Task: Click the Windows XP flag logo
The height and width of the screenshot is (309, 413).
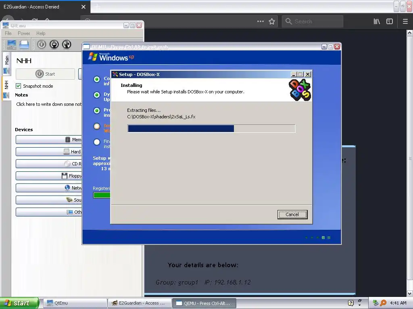Action: tap(92, 56)
